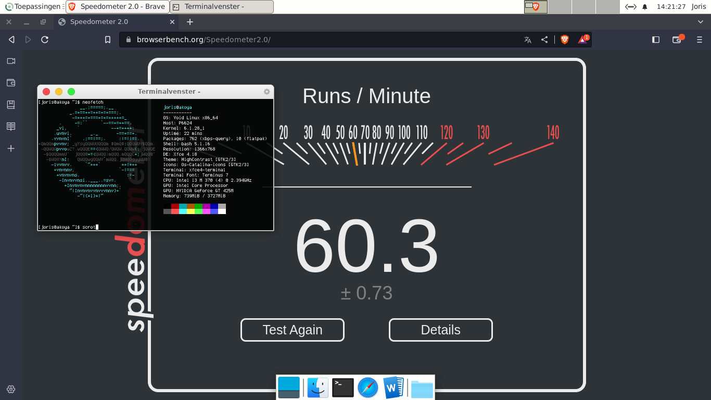
Task: Open Brave Rewards triangle icon with badge
Action: (583, 39)
